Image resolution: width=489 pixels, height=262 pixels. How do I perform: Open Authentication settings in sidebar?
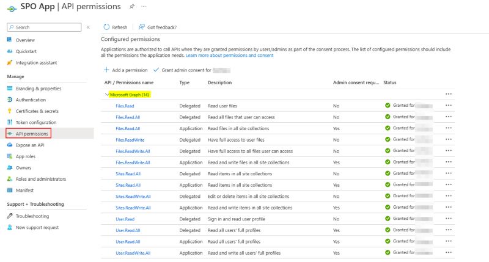tap(31, 100)
